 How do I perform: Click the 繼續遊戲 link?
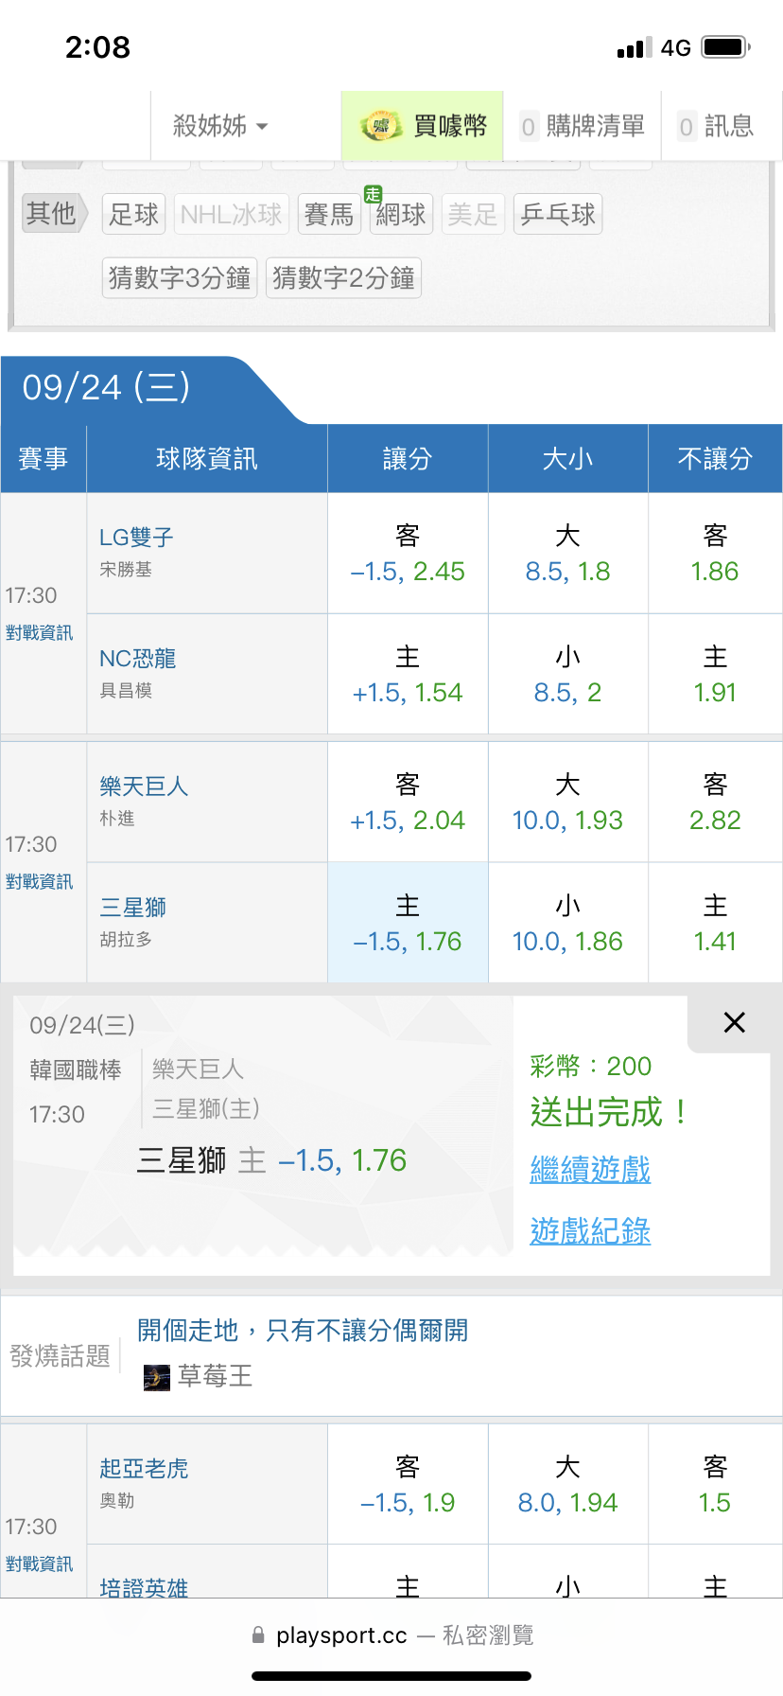590,1170
